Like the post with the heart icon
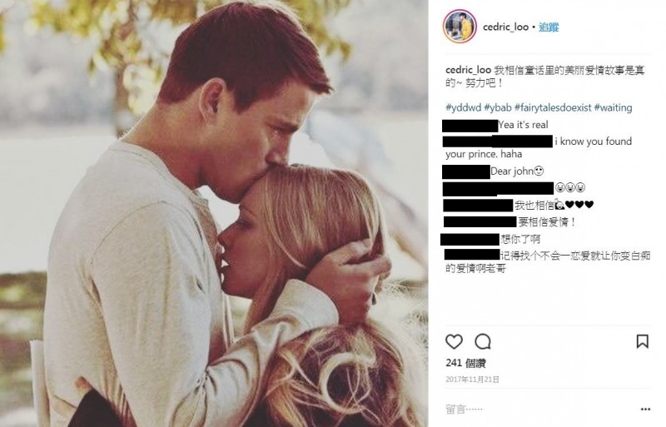 pyautogui.click(x=454, y=341)
